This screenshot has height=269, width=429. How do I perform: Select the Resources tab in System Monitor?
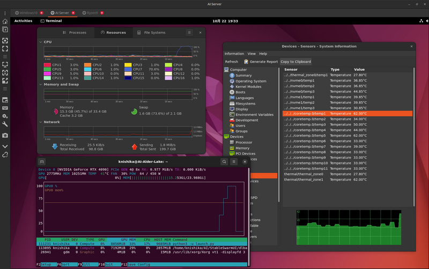pyautogui.click(x=113, y=33)
